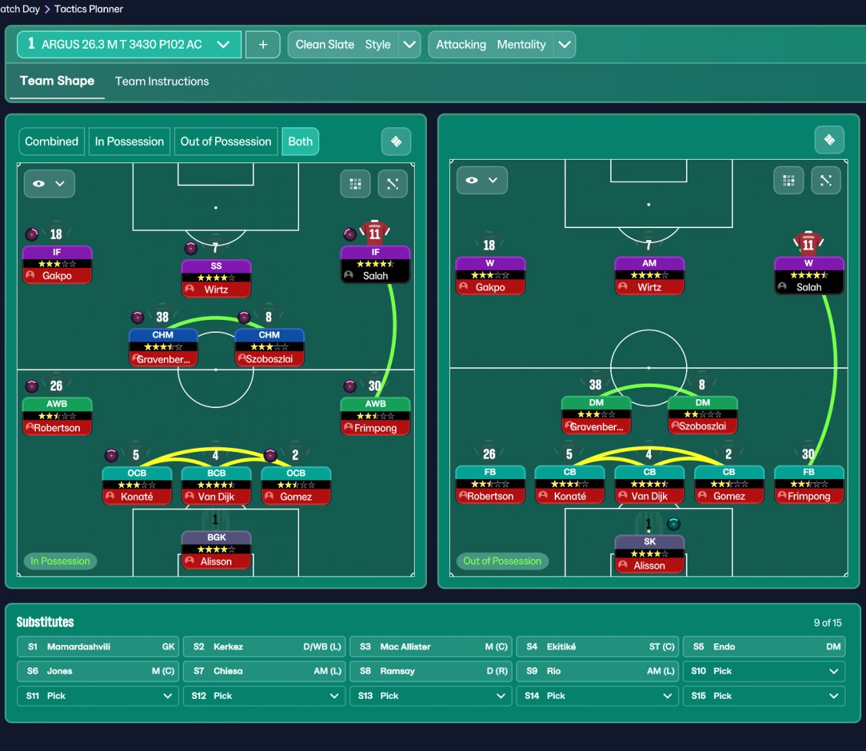
Task: Click purple icon beside Frimpong's number 30 in possession
Action: (x=350, y=386)
